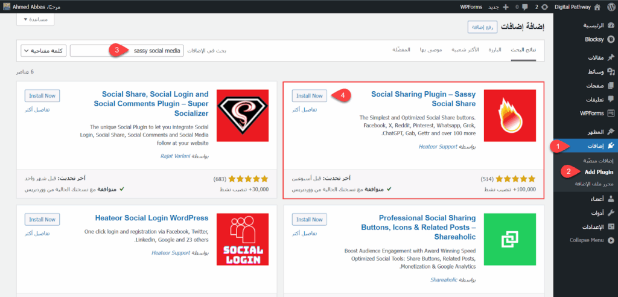Open the Digital Pathway site home link

click(578, 7)
